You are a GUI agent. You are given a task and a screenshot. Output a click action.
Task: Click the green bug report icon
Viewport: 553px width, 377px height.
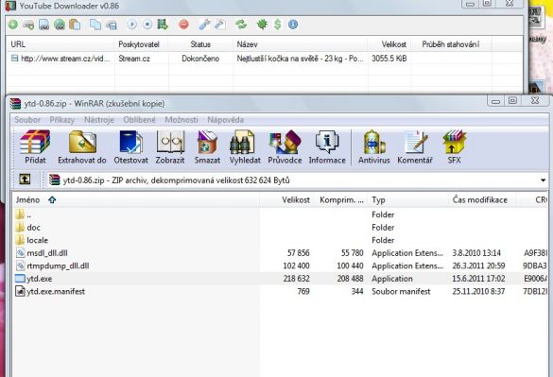(262, 25)
